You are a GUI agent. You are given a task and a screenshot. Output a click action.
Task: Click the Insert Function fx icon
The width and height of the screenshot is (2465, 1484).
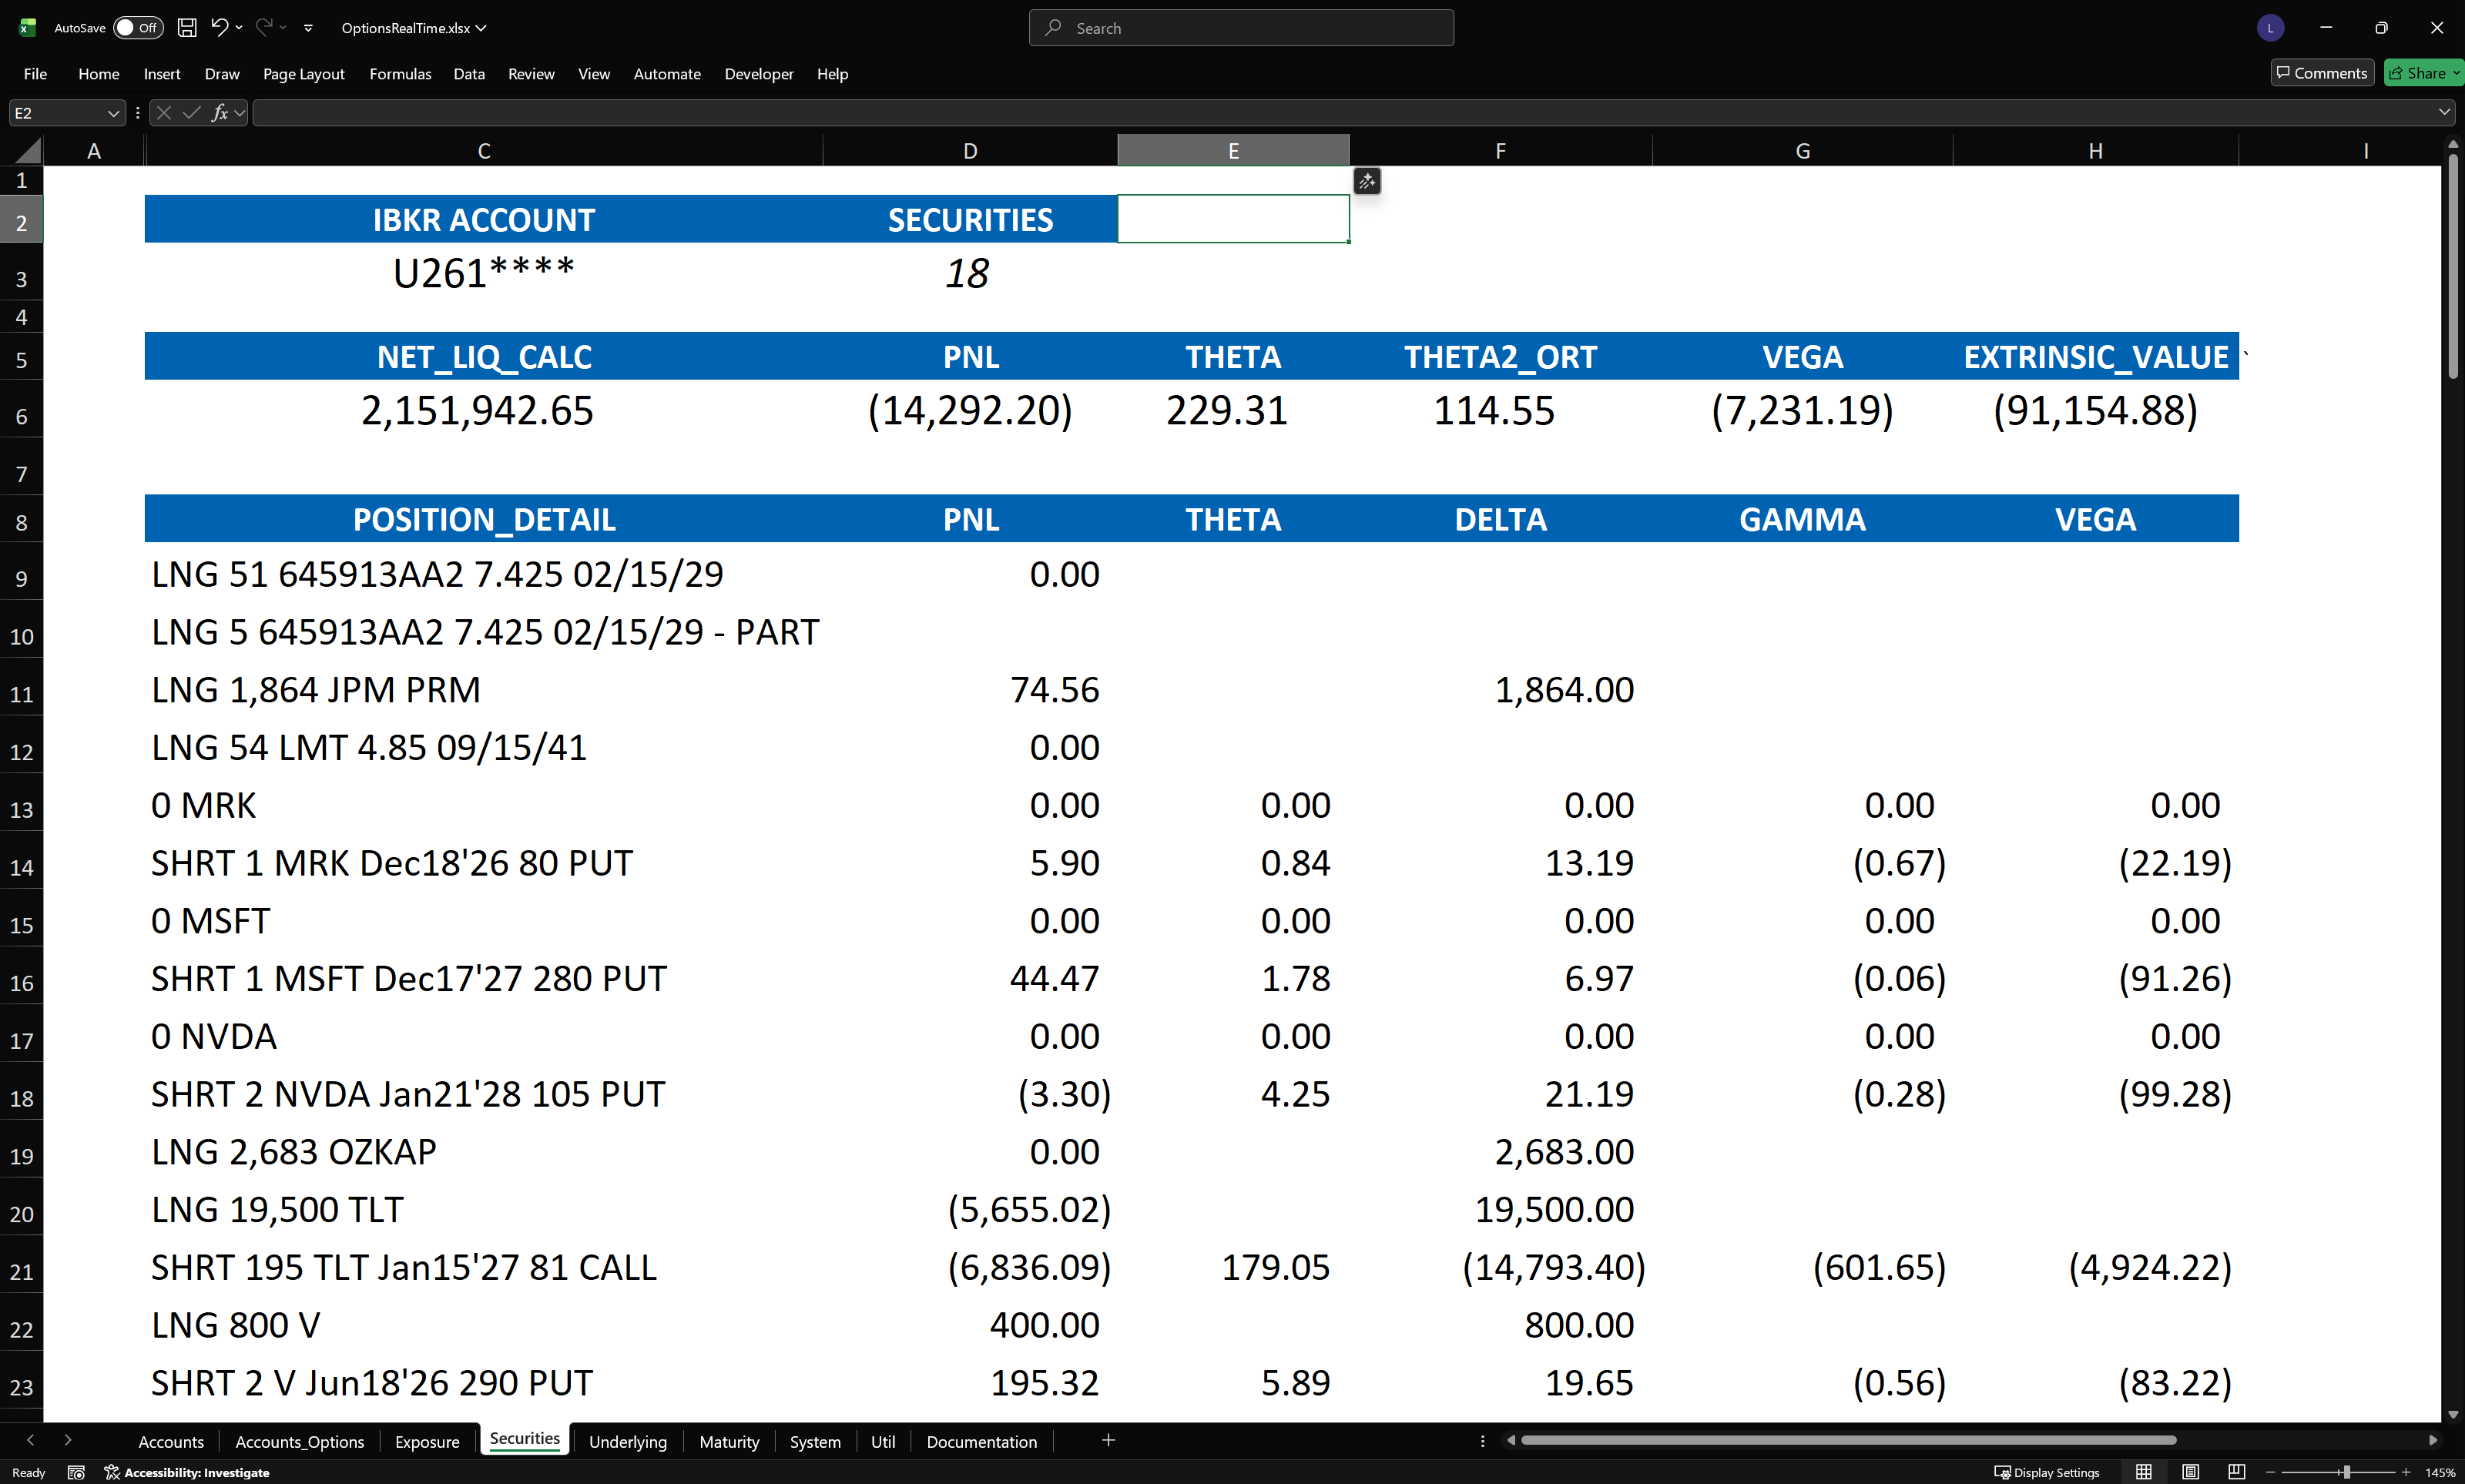coord(219,113)
